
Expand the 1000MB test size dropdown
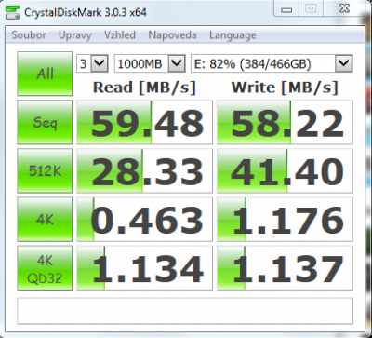click(150, 63)
